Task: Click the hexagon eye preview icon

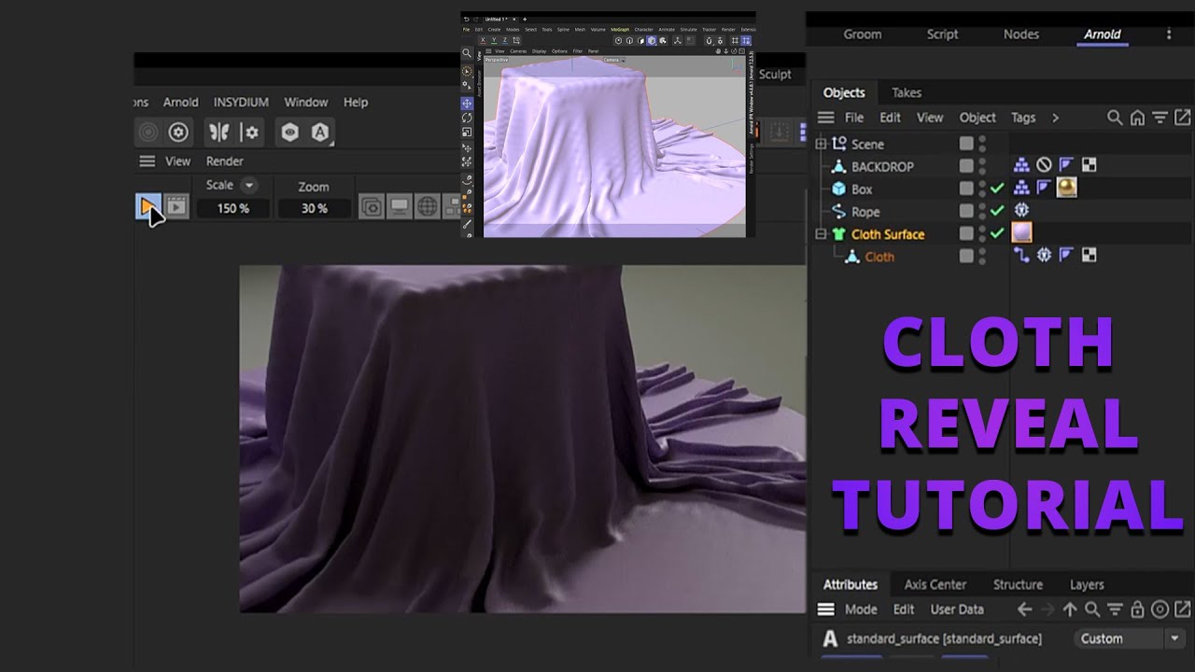Action: point(291,133)
